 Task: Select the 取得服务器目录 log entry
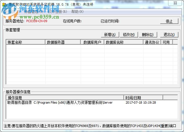coord(60,102)
